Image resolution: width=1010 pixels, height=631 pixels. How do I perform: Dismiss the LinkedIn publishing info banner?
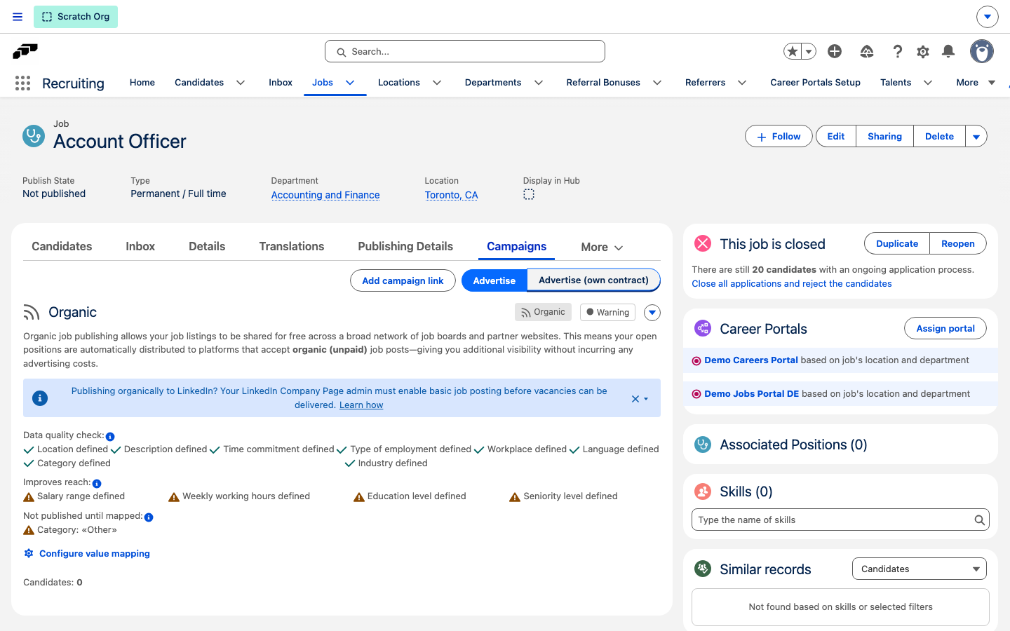click(635, 399)
